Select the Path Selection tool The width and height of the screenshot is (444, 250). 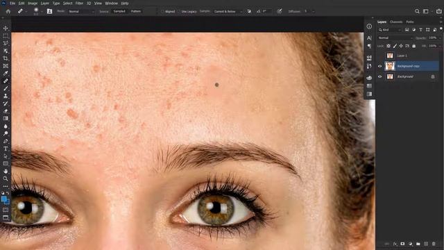6,156
